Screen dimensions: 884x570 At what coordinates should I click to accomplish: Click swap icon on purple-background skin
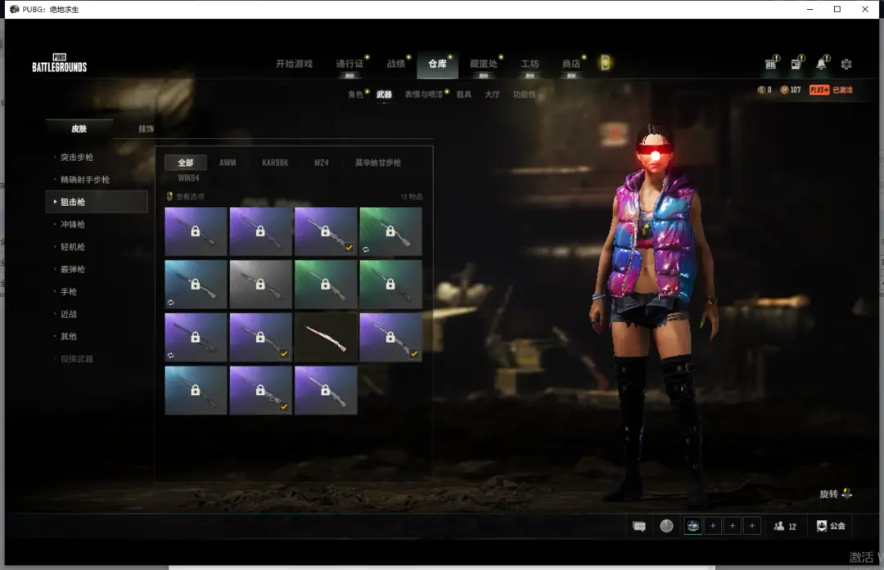pyautogui.click(x=170, y=356)
